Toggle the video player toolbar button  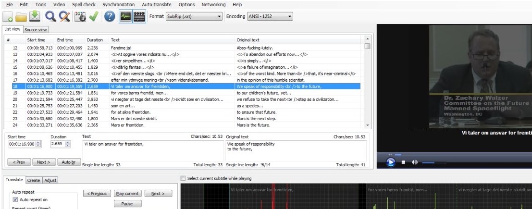tap(139, 17)
